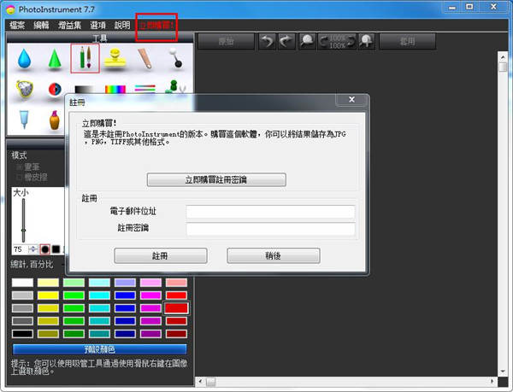
Task: Click the 註冊 button in the dialog
Action: coord(161,255)
